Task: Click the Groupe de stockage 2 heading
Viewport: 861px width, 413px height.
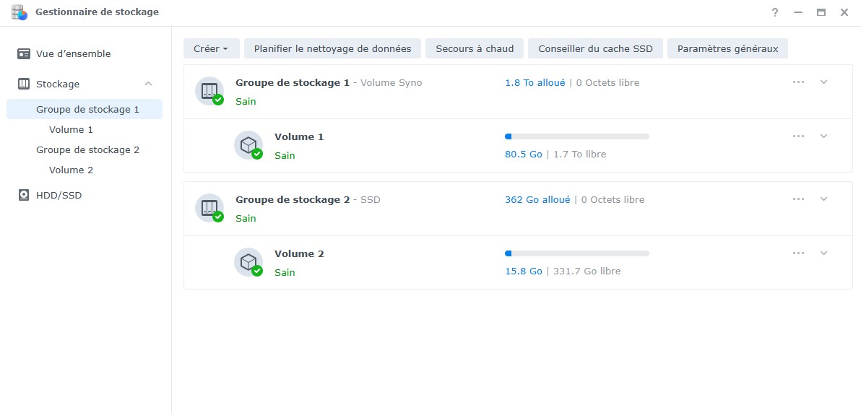Action: click(x=293, y=200)
